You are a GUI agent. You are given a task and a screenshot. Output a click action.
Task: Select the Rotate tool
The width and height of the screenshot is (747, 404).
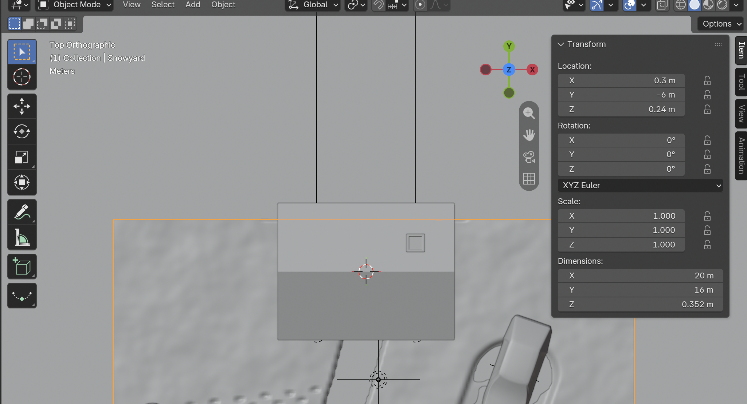coord(22,132)
